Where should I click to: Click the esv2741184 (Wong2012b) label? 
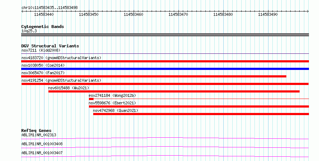pyautogui.click(x=112, y=95)
